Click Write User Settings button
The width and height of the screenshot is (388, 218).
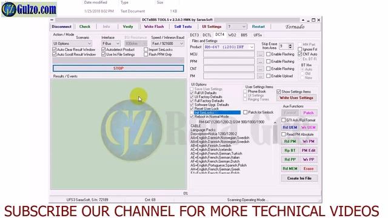tap(296, 98)
